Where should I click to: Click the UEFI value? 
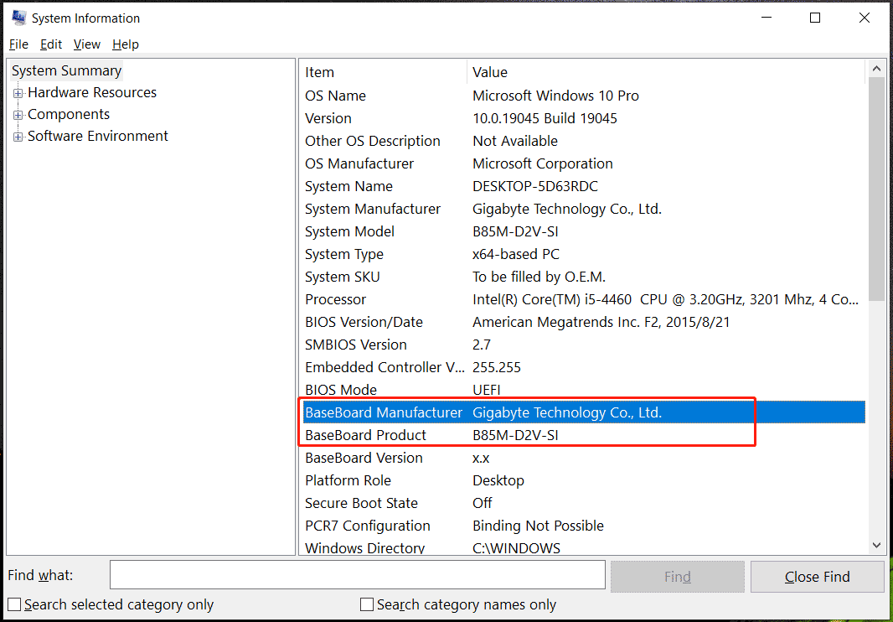coord(487,390)
